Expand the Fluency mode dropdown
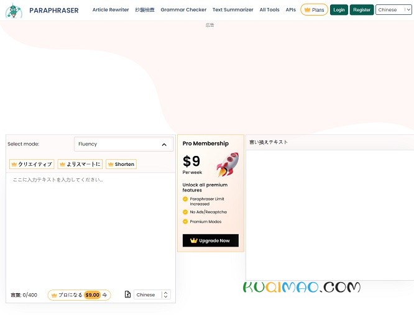414x315 pixels. point(124,144)
